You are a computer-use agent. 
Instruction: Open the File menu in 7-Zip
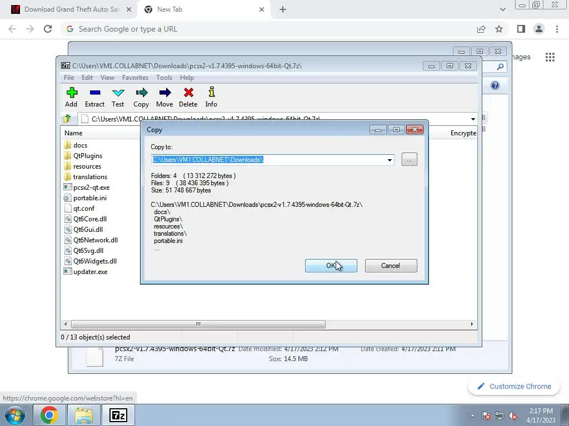click(69, 78)
